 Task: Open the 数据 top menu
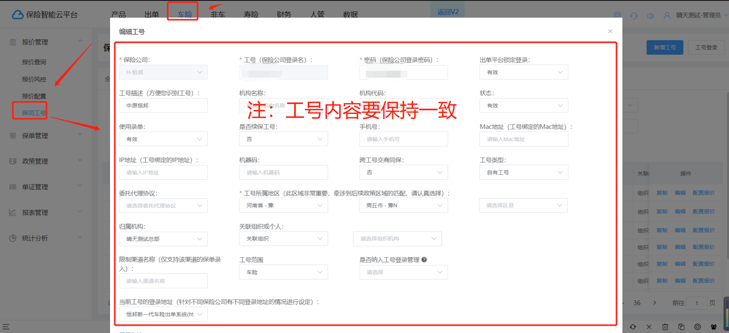351,15
